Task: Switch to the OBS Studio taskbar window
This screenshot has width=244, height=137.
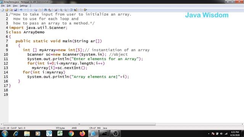Action: click(x=116, y=134)
